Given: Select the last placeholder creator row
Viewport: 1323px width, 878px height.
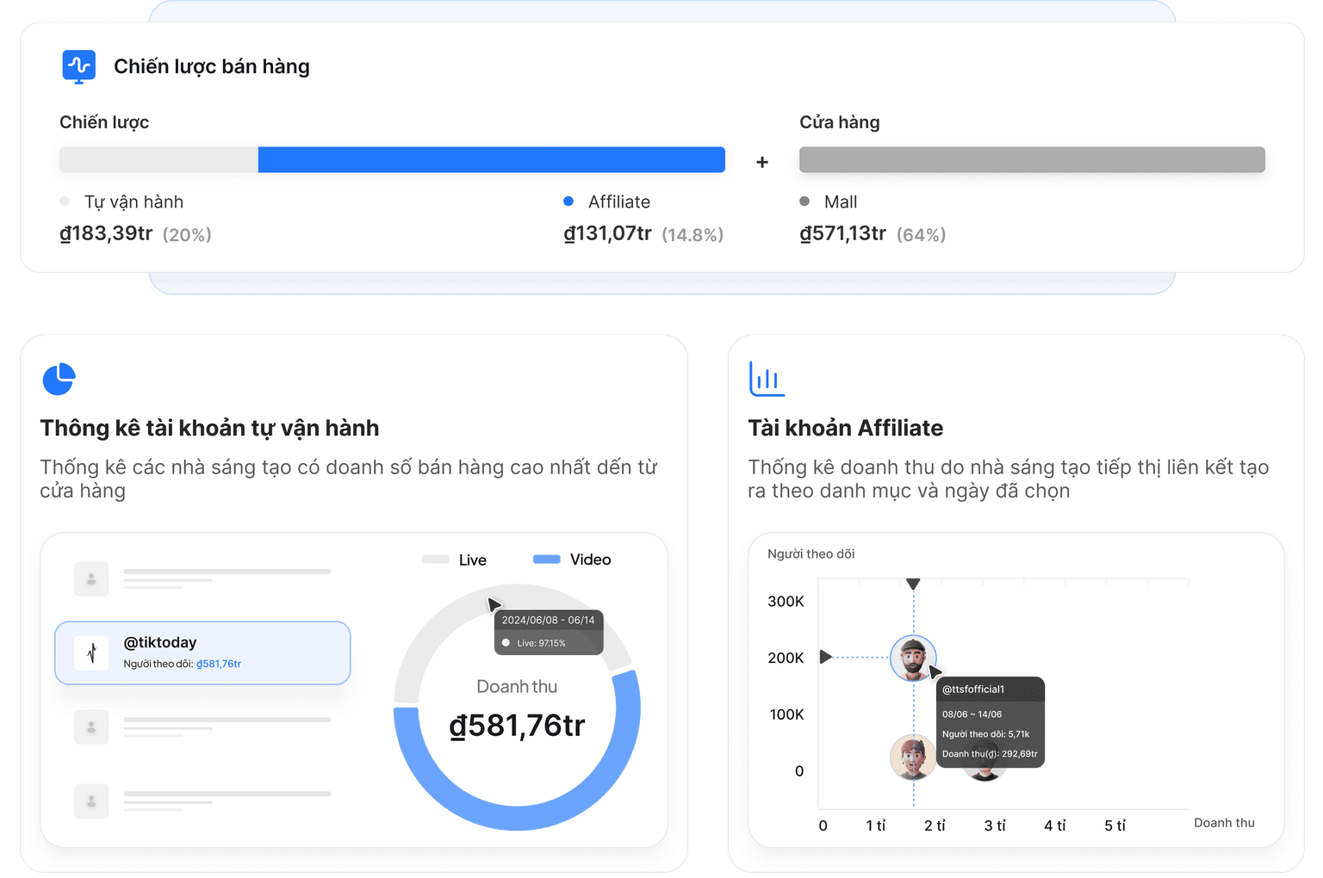Looking at the screenshot, I should click(x=202, y=801).
